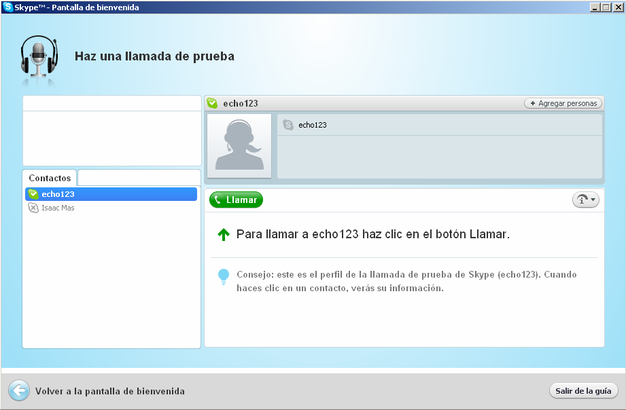Click the offline status icon of Isaac Mas

click(33, 208)
